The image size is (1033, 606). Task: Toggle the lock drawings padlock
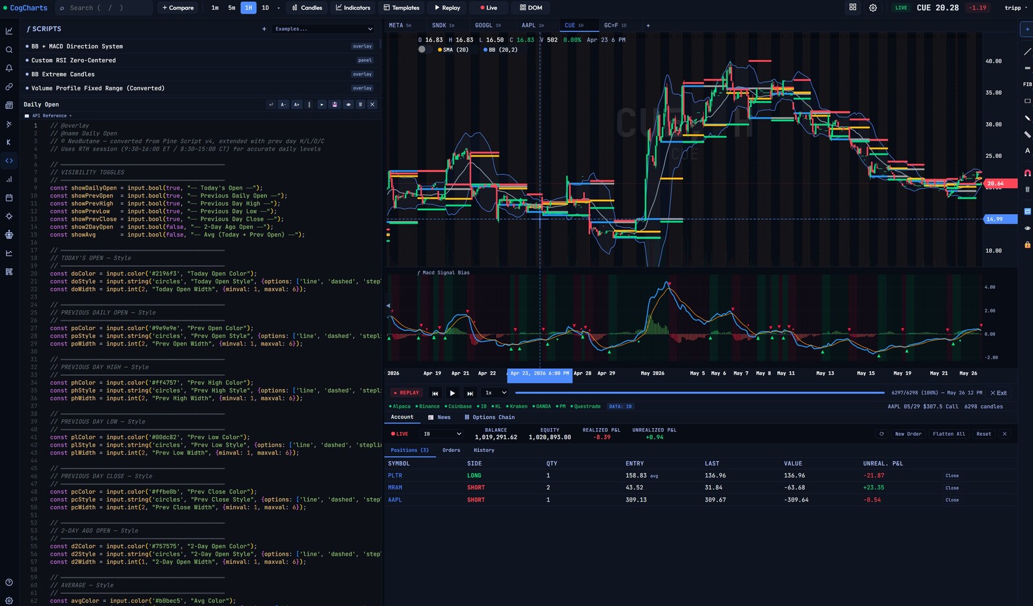coord(1027,245)
